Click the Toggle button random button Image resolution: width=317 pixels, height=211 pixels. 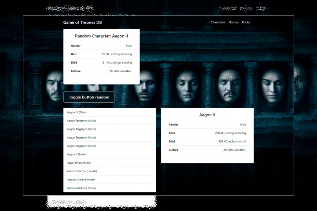pos(89,97)
